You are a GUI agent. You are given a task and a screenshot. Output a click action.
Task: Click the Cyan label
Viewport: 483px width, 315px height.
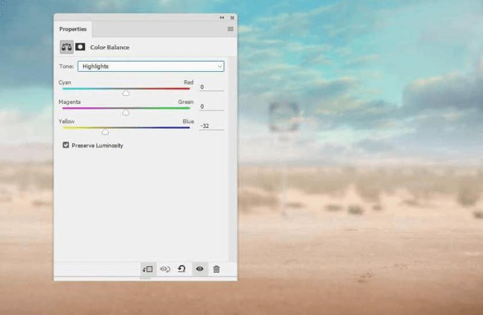coord(65,83)
